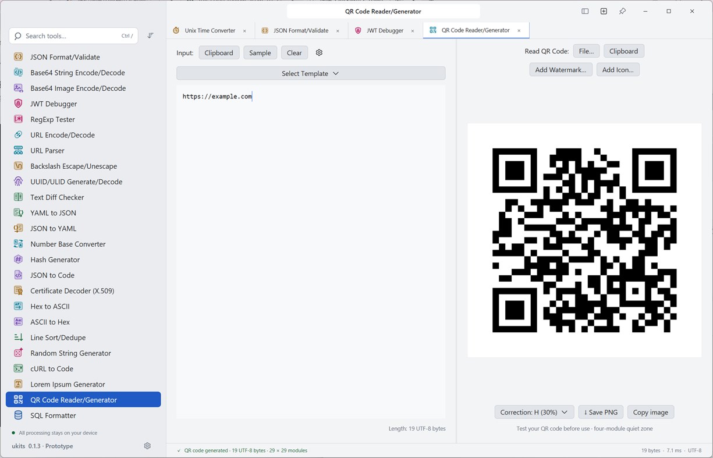Click the new tab plus icon
The width and height of the screenshot is (713, 458).
pyautogui.click(x=604, y=11)
